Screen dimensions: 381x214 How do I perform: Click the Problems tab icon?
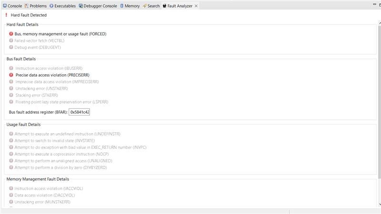(x=27, y=6)
